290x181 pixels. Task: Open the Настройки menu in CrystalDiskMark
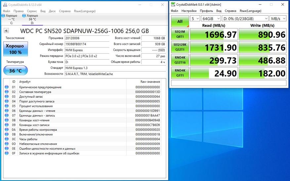tap(189, 11)
